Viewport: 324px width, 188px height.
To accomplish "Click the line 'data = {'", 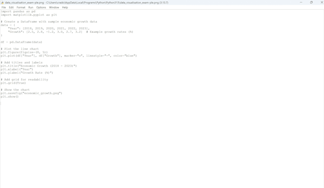I will (8, 25).
